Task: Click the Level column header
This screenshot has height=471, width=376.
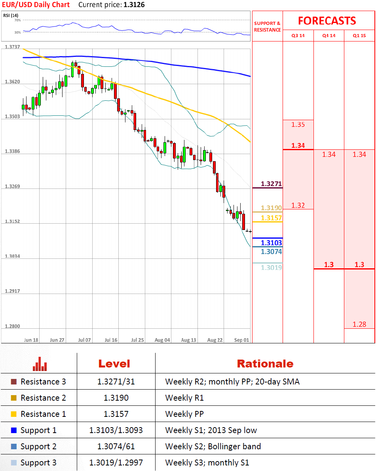Action: [114, 364]
